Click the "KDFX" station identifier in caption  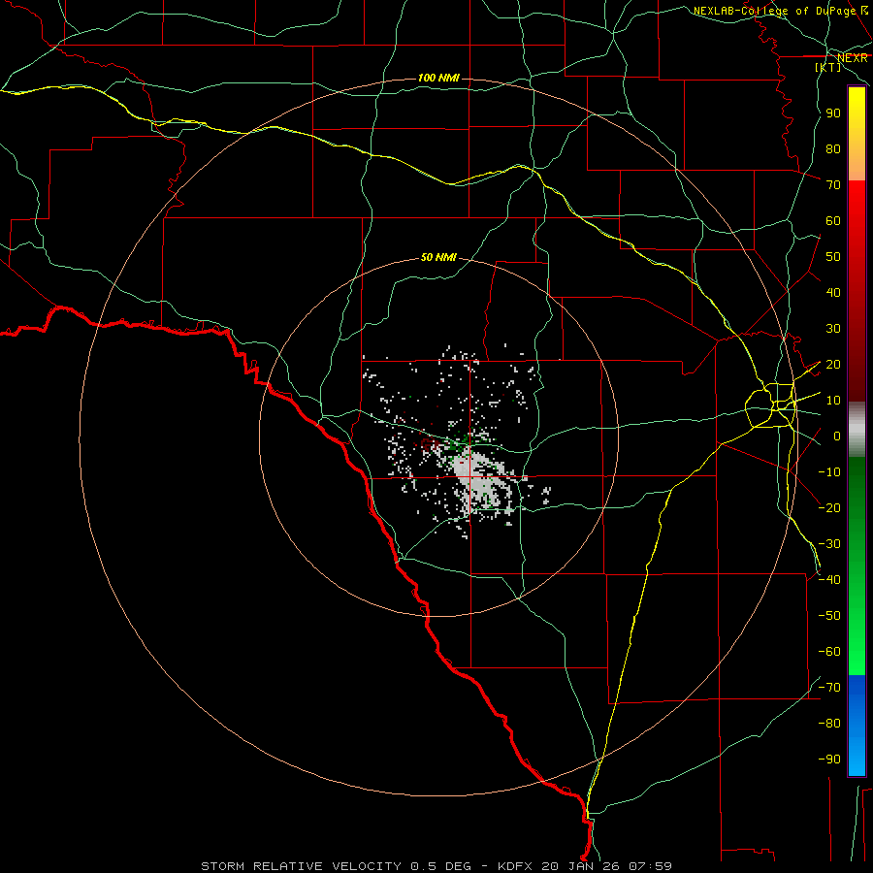[x=517, y=866]
